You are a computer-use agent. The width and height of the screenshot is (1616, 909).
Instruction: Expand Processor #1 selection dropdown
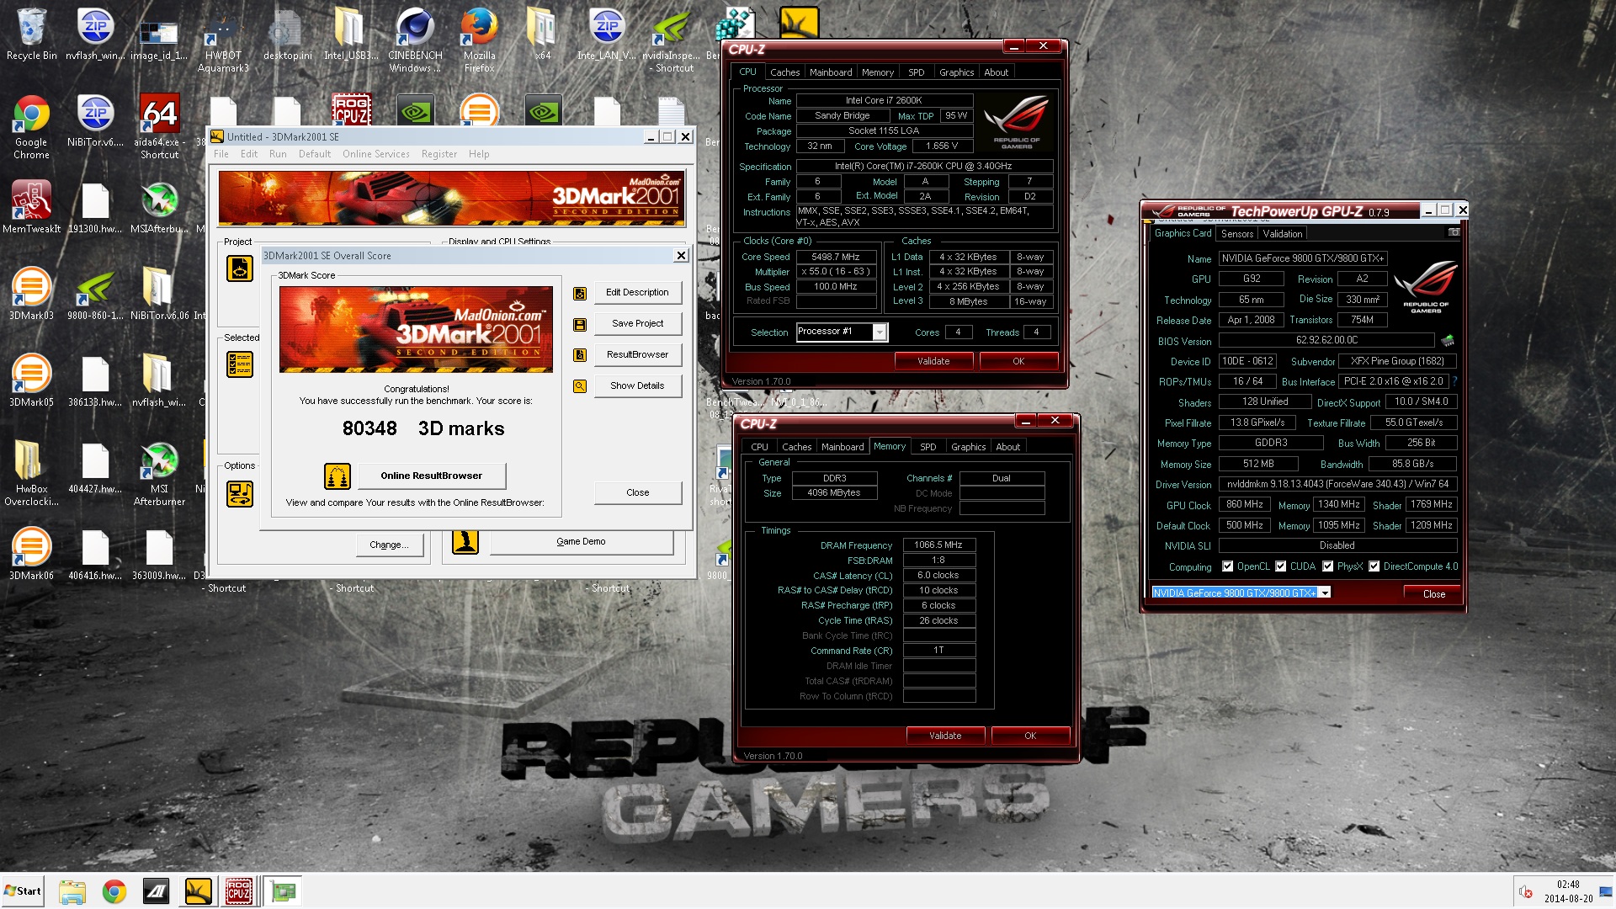tap(880, 332)
